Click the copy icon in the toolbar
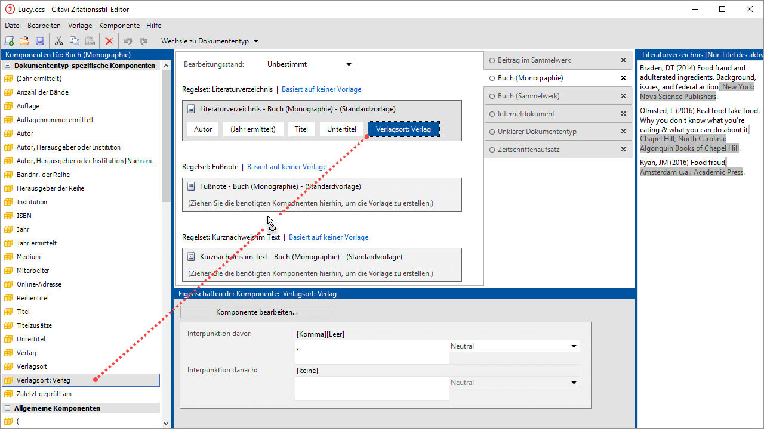Viewport: 764px width, 429px height. point(75,41)
